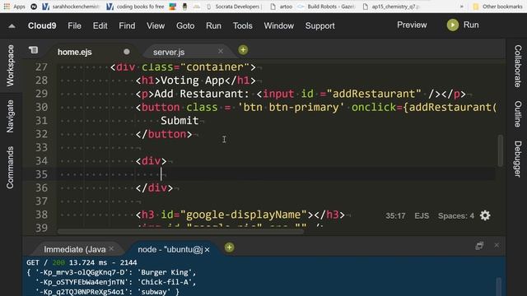This screenshot has height=296, width=527.
Task: Open the Cloud9 menu
Action: coord(42,25)
